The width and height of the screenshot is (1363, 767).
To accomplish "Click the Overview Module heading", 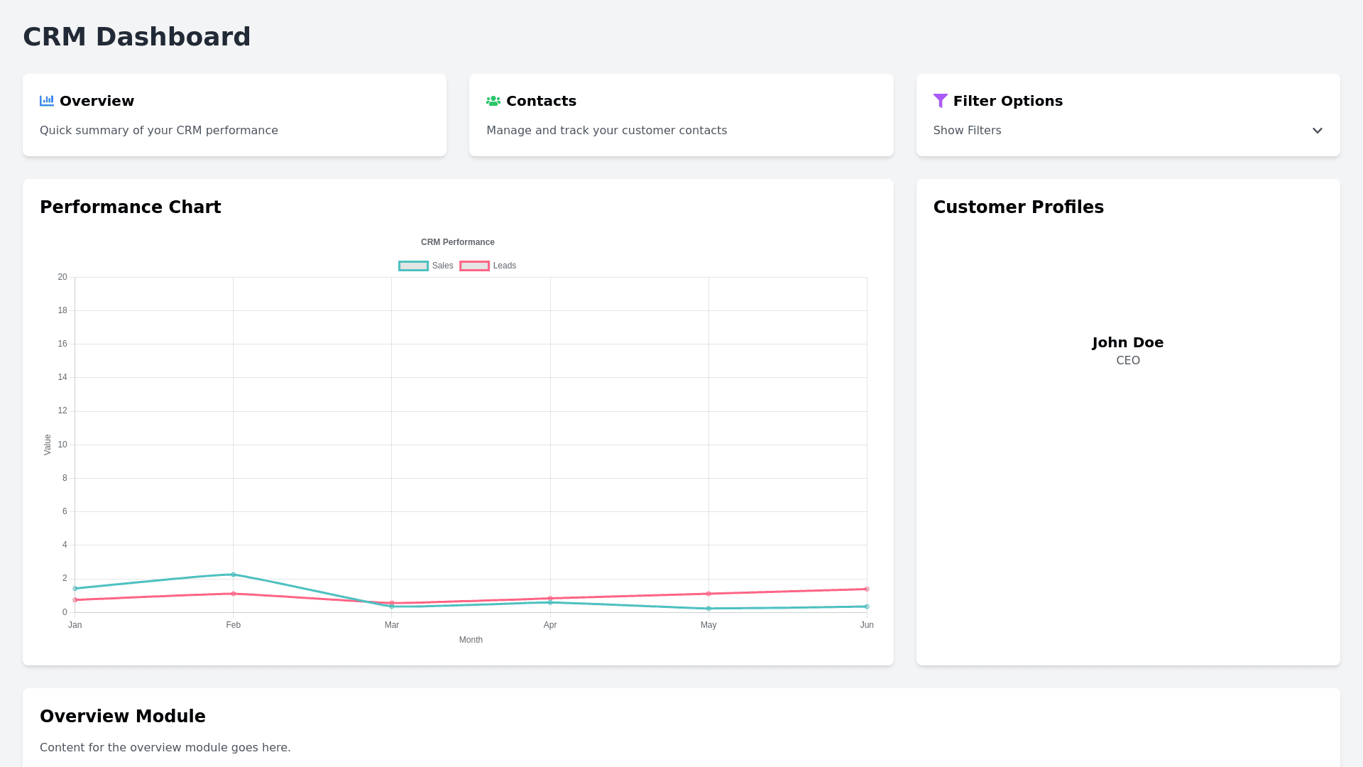I will (123, 717).
